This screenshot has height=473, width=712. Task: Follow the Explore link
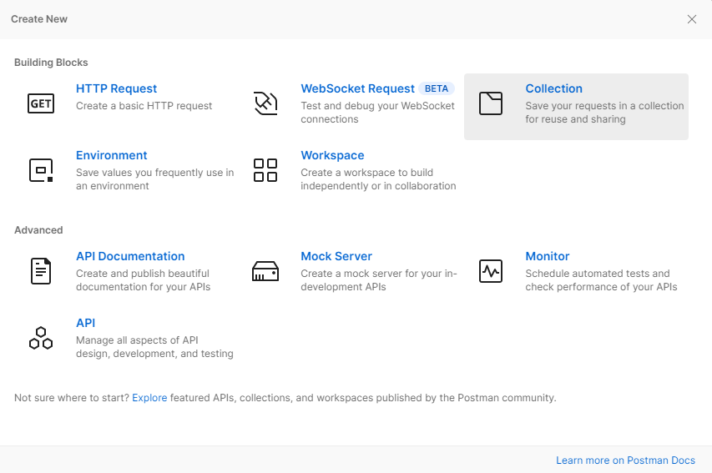pos(149,398)
